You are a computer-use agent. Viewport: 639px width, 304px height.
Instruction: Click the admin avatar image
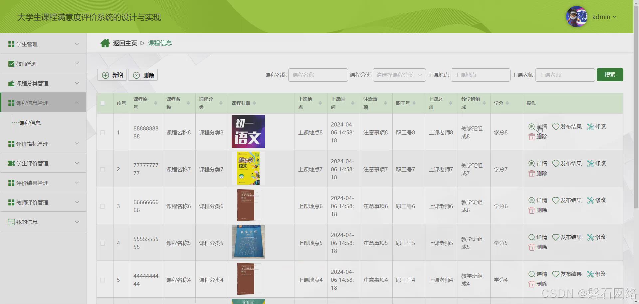[x=577, y=17]
